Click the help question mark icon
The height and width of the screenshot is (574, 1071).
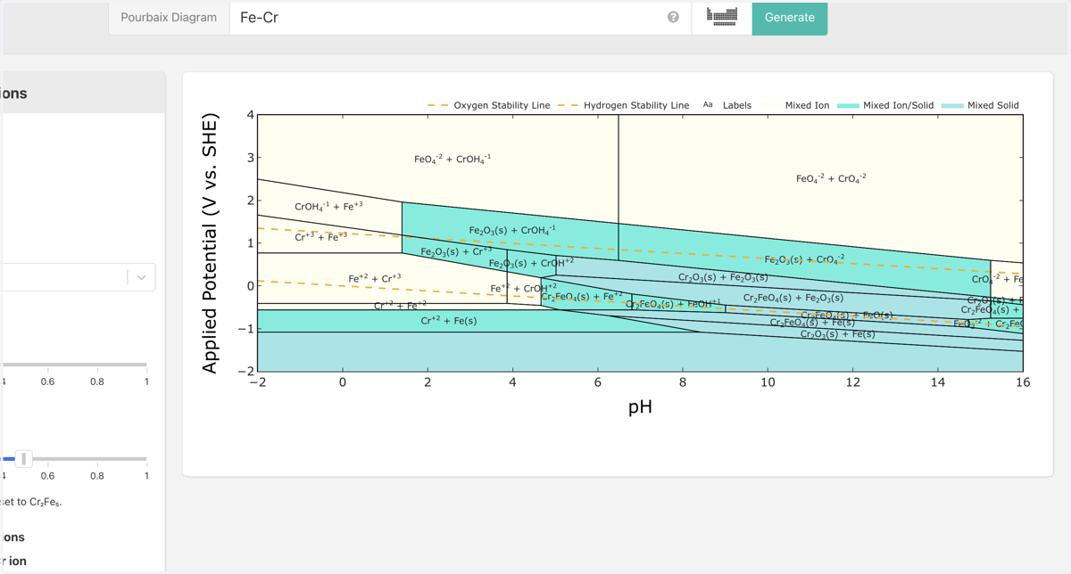pos(673,17)
